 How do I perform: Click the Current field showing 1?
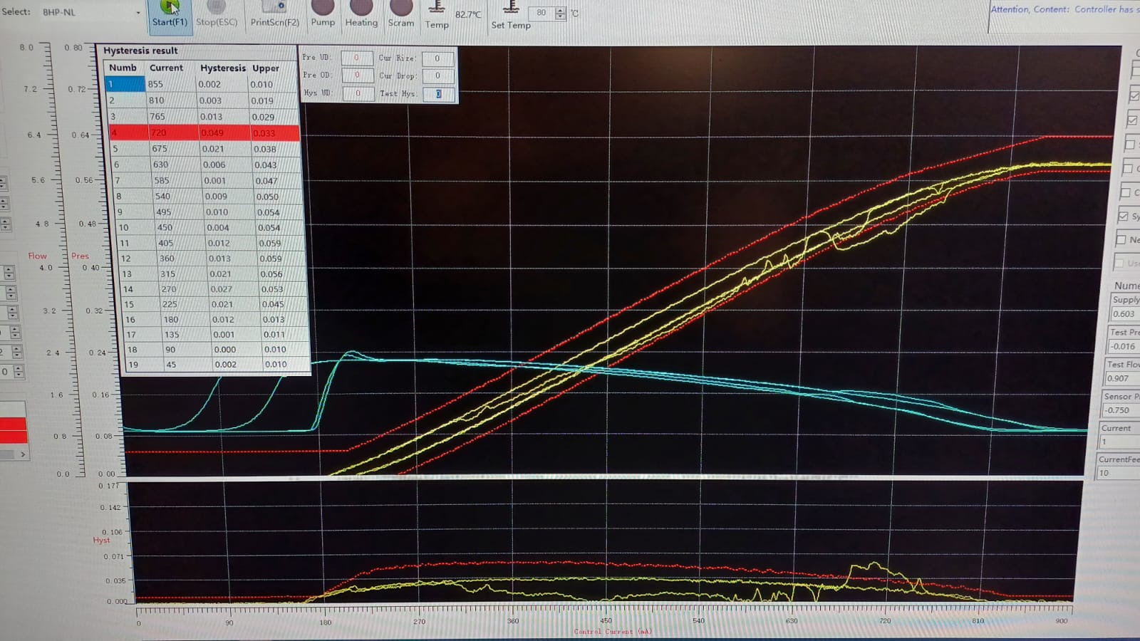point(1119,442)
